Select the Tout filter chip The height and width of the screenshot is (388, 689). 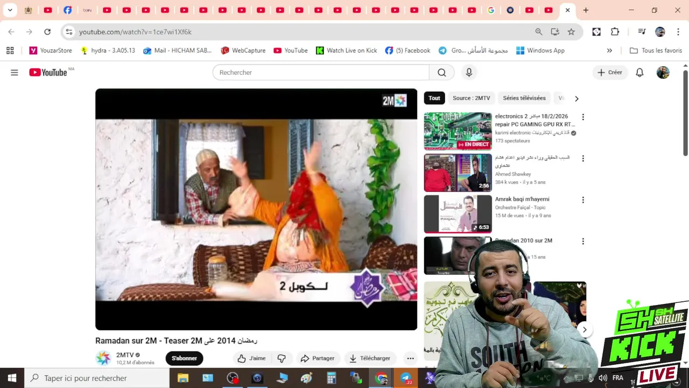pos(434,98)
